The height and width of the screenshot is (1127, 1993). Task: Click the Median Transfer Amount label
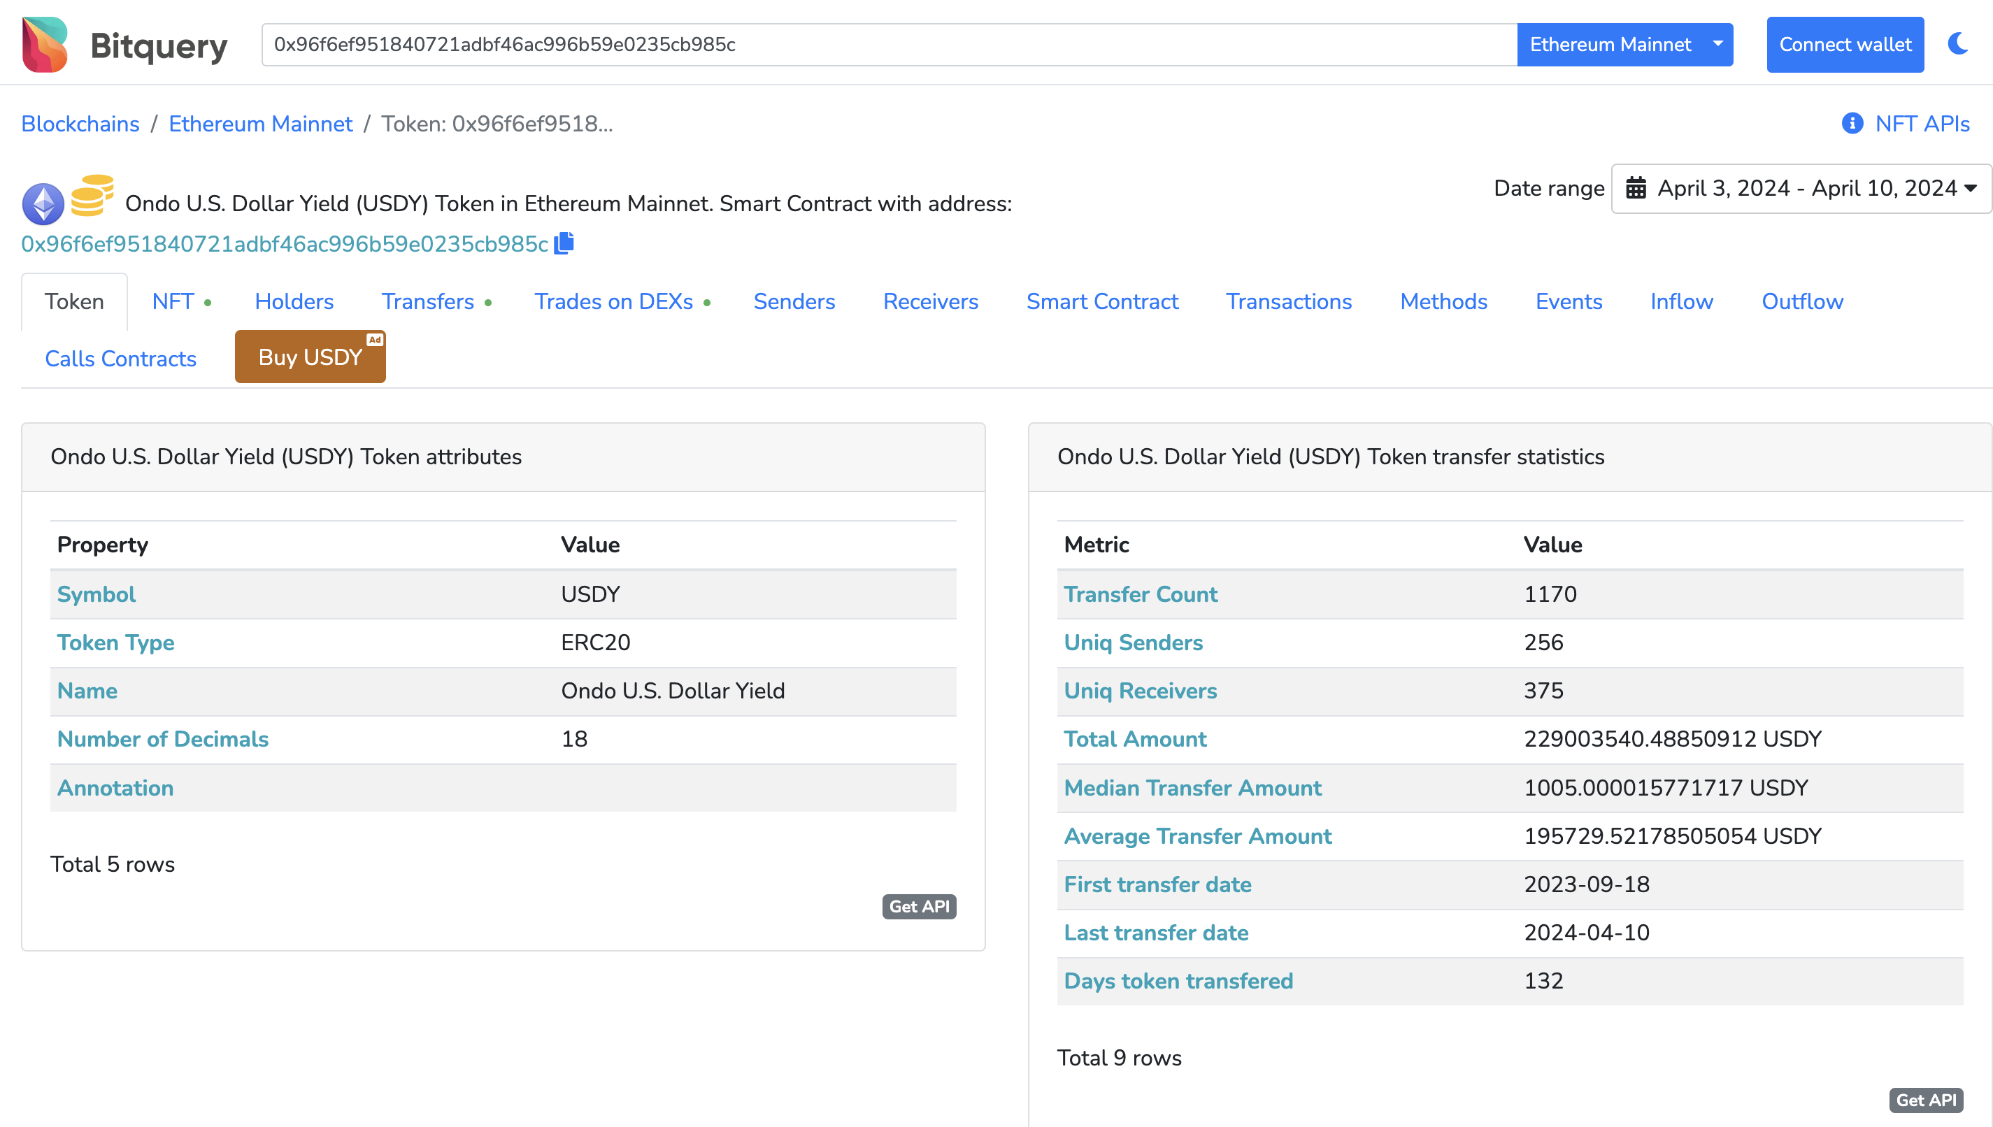click(x=1193, y=788)
